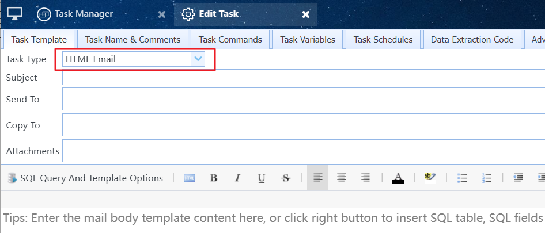The height and width of the screenshot is (233, 545).
Task: Open the Task Variables tab
Action: pos(307,40)
